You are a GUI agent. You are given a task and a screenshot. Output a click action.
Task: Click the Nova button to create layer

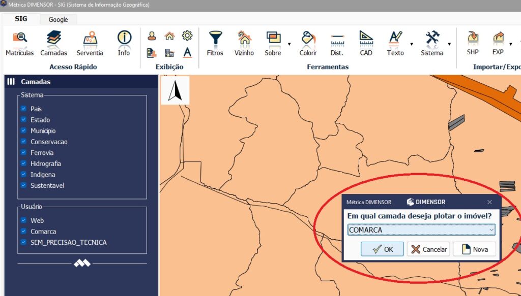[475, 249]
